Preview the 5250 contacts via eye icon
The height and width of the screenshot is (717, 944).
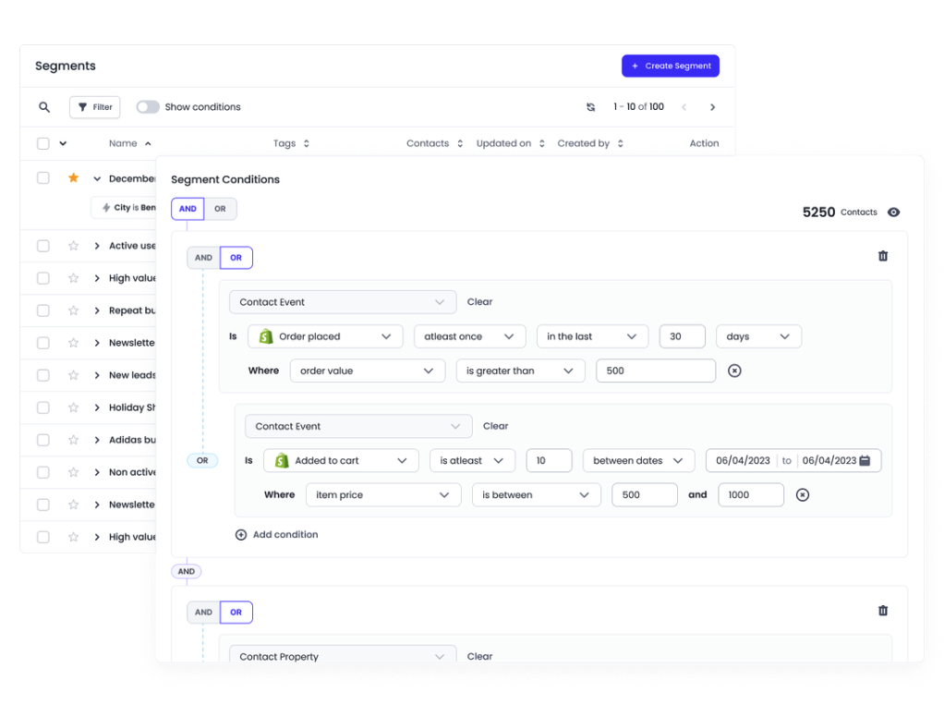coord(893,213)
